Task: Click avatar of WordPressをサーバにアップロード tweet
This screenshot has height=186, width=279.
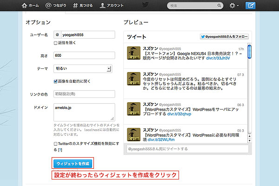Action: (133, 109)
